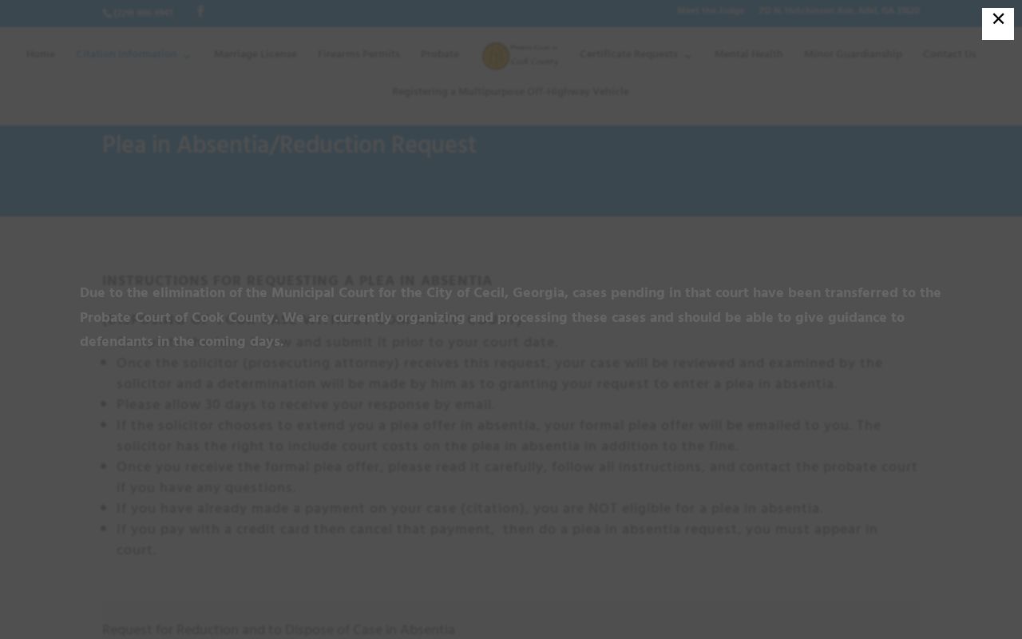This screenshot has height=639, width=1022.
Task: Expand the Citation Information dropdown arrow
Action: click(x=187, y=55)
